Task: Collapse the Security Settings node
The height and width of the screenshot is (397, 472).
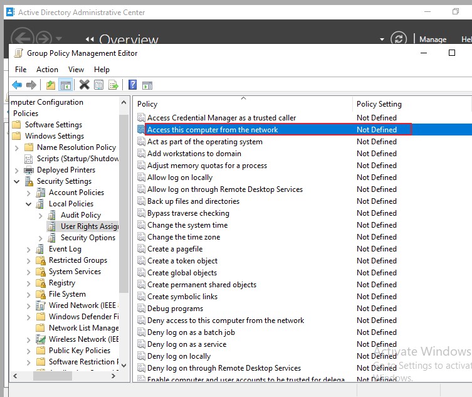Action: pyautogui.click(x=17, y=182)
